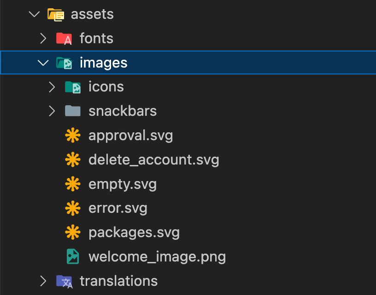Open the delete_account.svg file
This screenshot has height=295, width=376.
tap(154, 160)
